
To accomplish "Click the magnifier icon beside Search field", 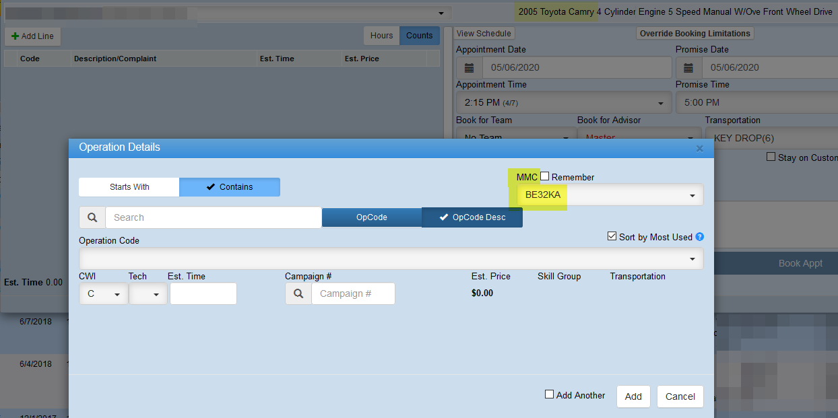I will tap(92, 217).
